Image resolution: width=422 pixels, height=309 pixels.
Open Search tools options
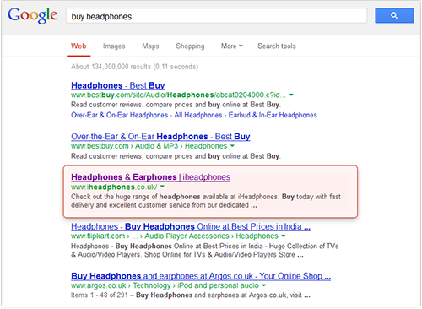pyautogui.click(x=277, y=46)
